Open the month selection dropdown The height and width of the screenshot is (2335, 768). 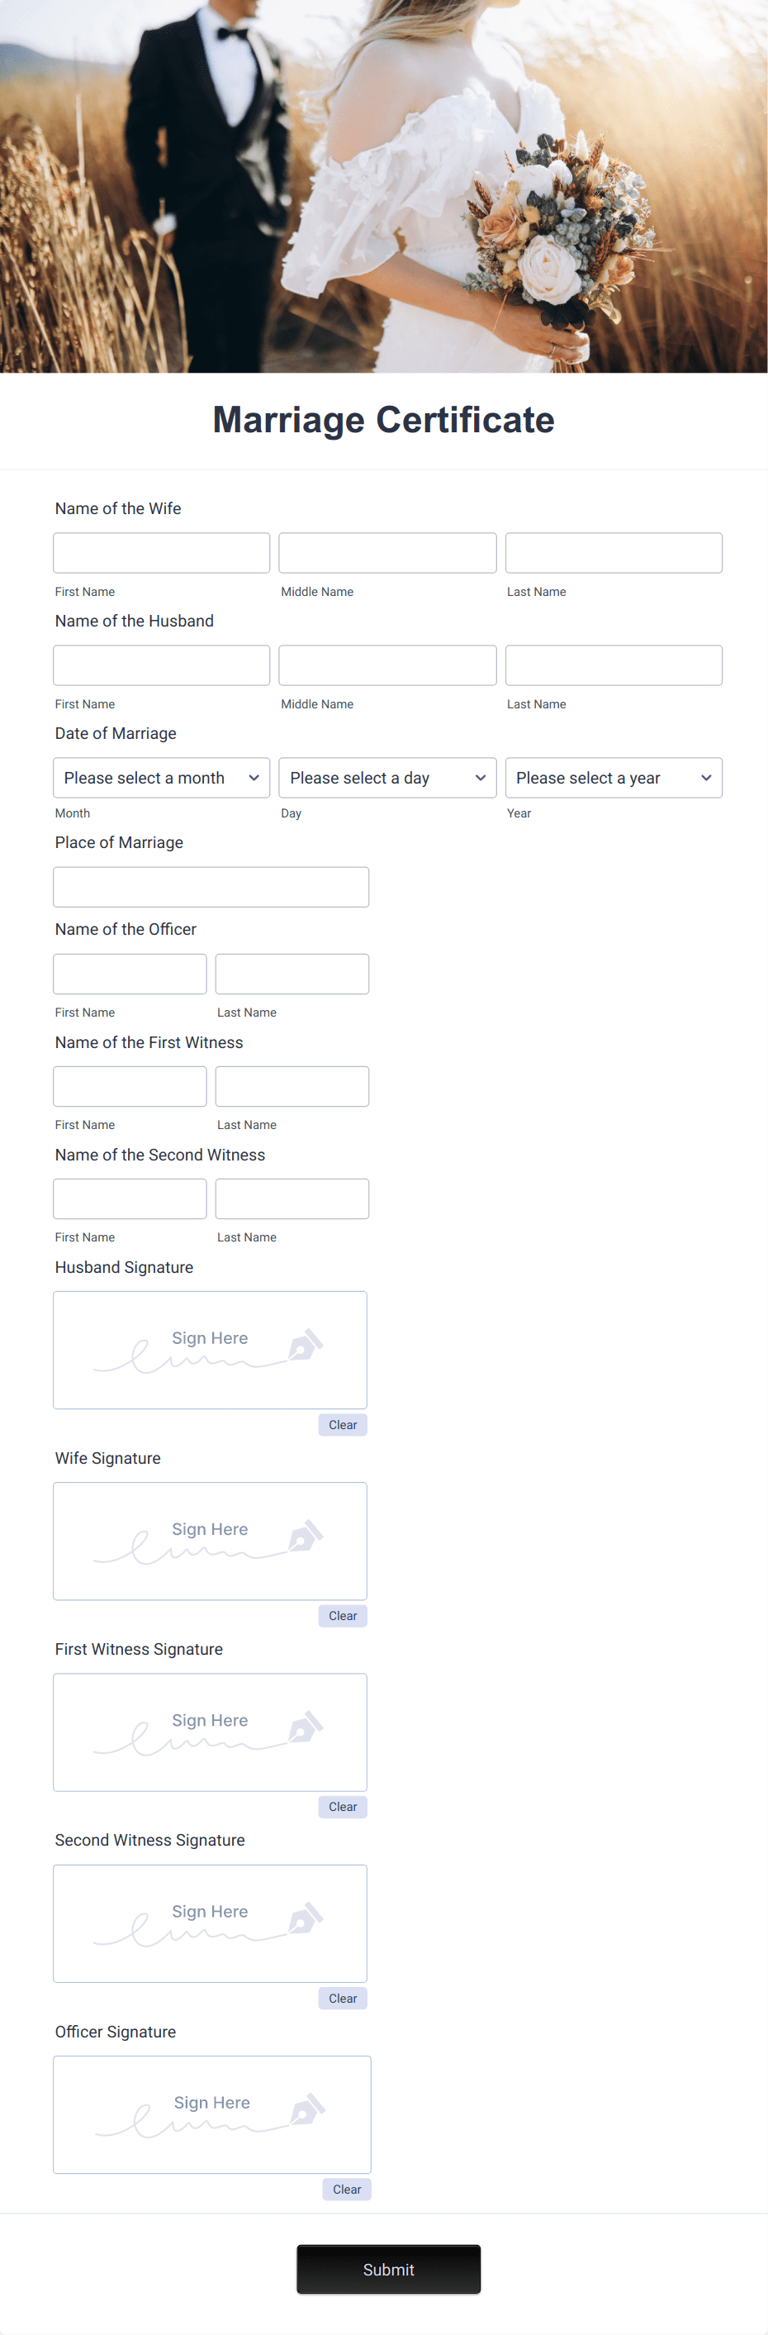(161, 778)
